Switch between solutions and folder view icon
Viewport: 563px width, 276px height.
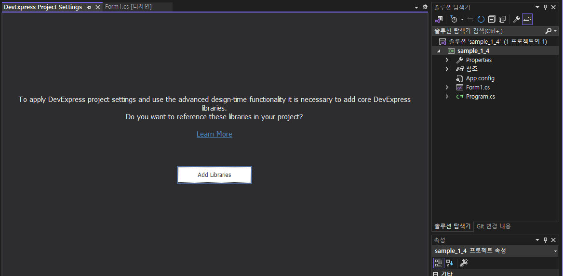[x=439, y=19]
